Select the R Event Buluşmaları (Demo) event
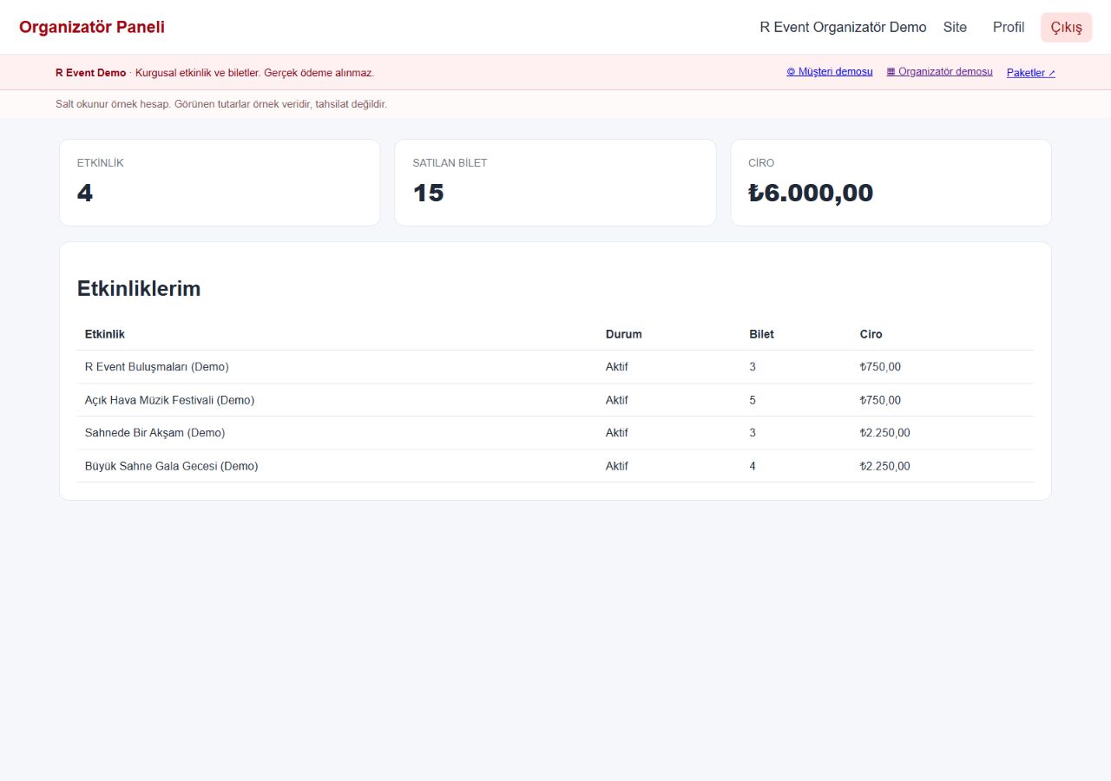This screenshot has width=1111, height=781. (157, 367)
